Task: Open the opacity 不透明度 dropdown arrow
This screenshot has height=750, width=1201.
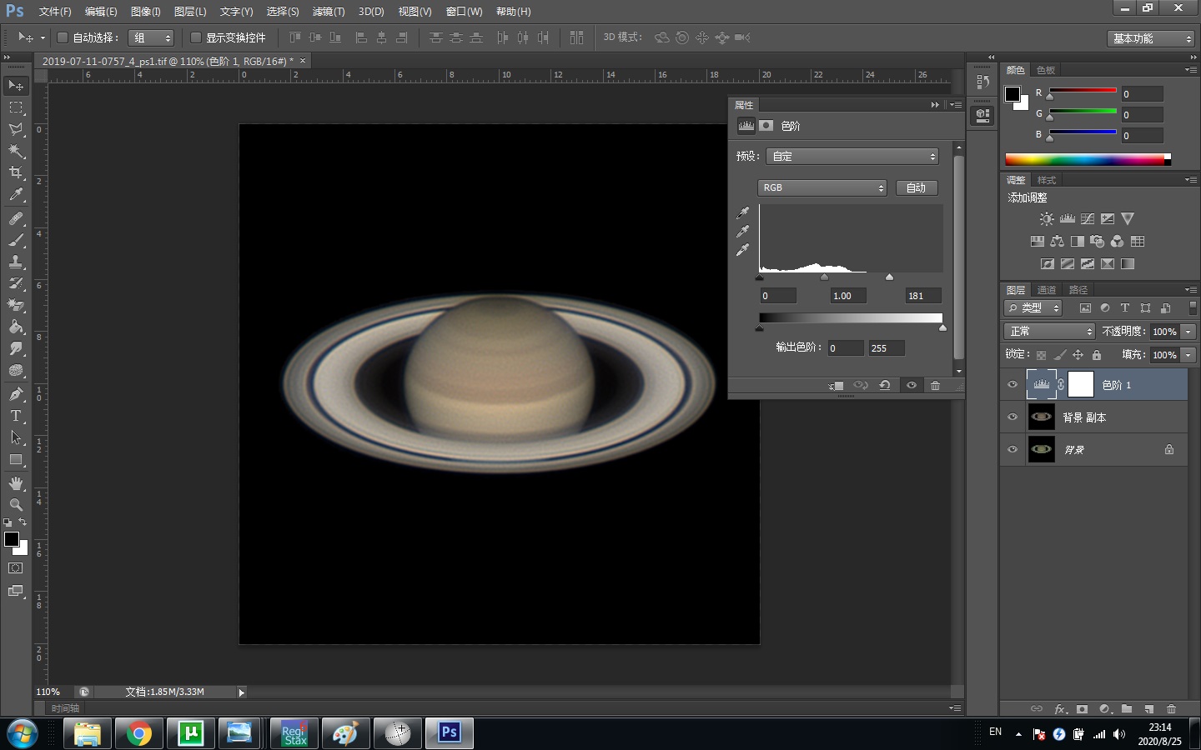Action: [x=1188, y=332]
